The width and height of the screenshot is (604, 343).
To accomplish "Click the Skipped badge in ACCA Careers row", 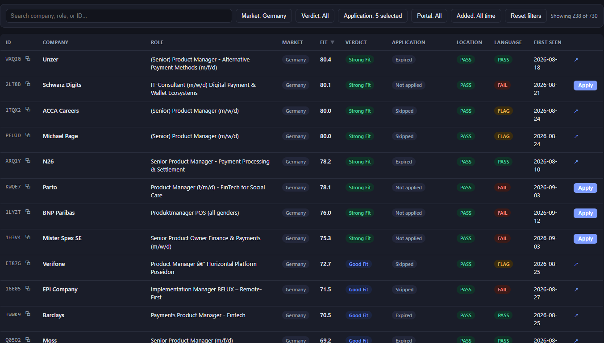I will [404, 111].
